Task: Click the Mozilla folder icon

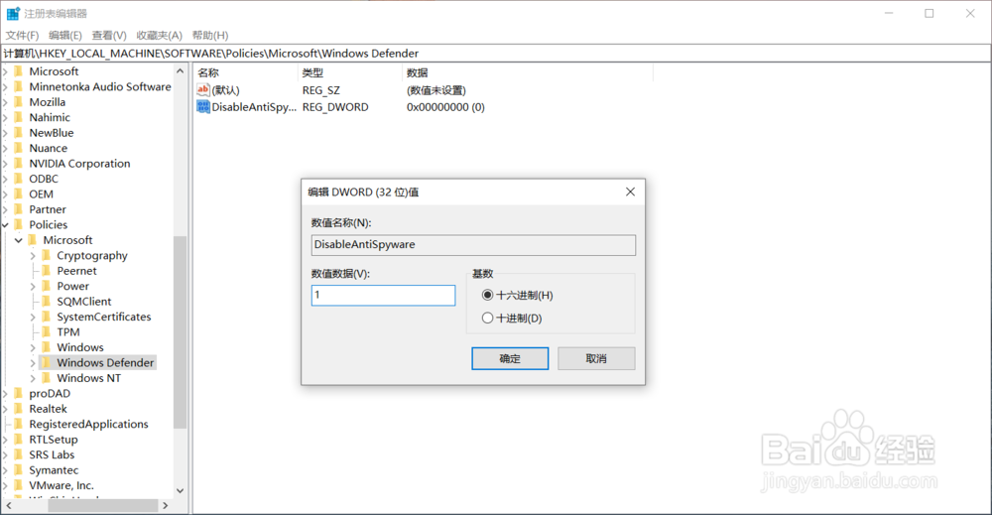Action: [x=18, y=102]
